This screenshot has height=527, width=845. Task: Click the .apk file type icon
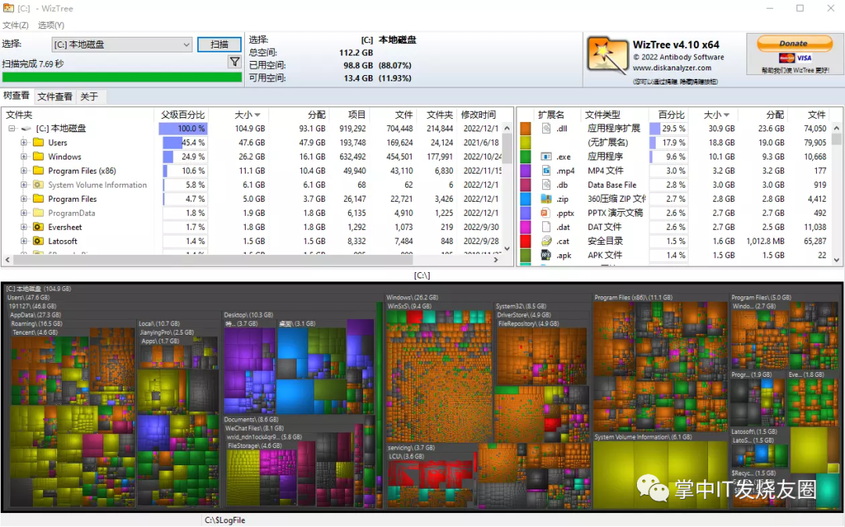tap(546, 255)
